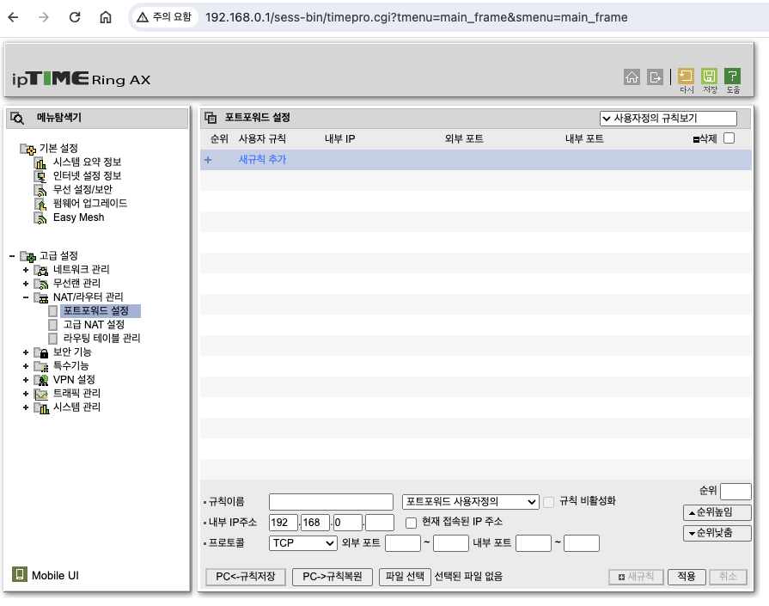Expand the 트래픽 관리 node
The height and width of the screenshot is (606, 769).
pos(26,394)
